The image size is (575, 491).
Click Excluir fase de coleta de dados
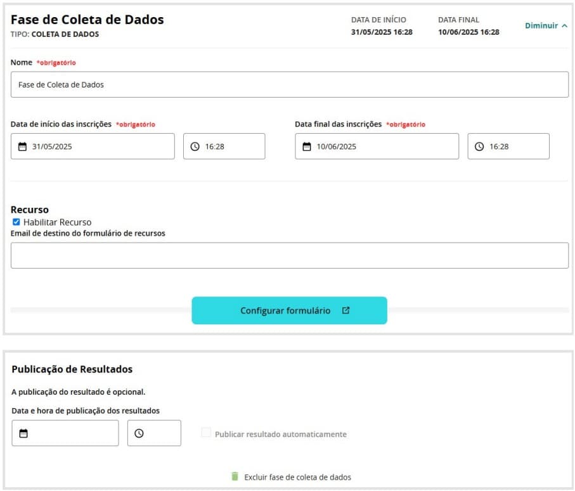pos(297,477)
